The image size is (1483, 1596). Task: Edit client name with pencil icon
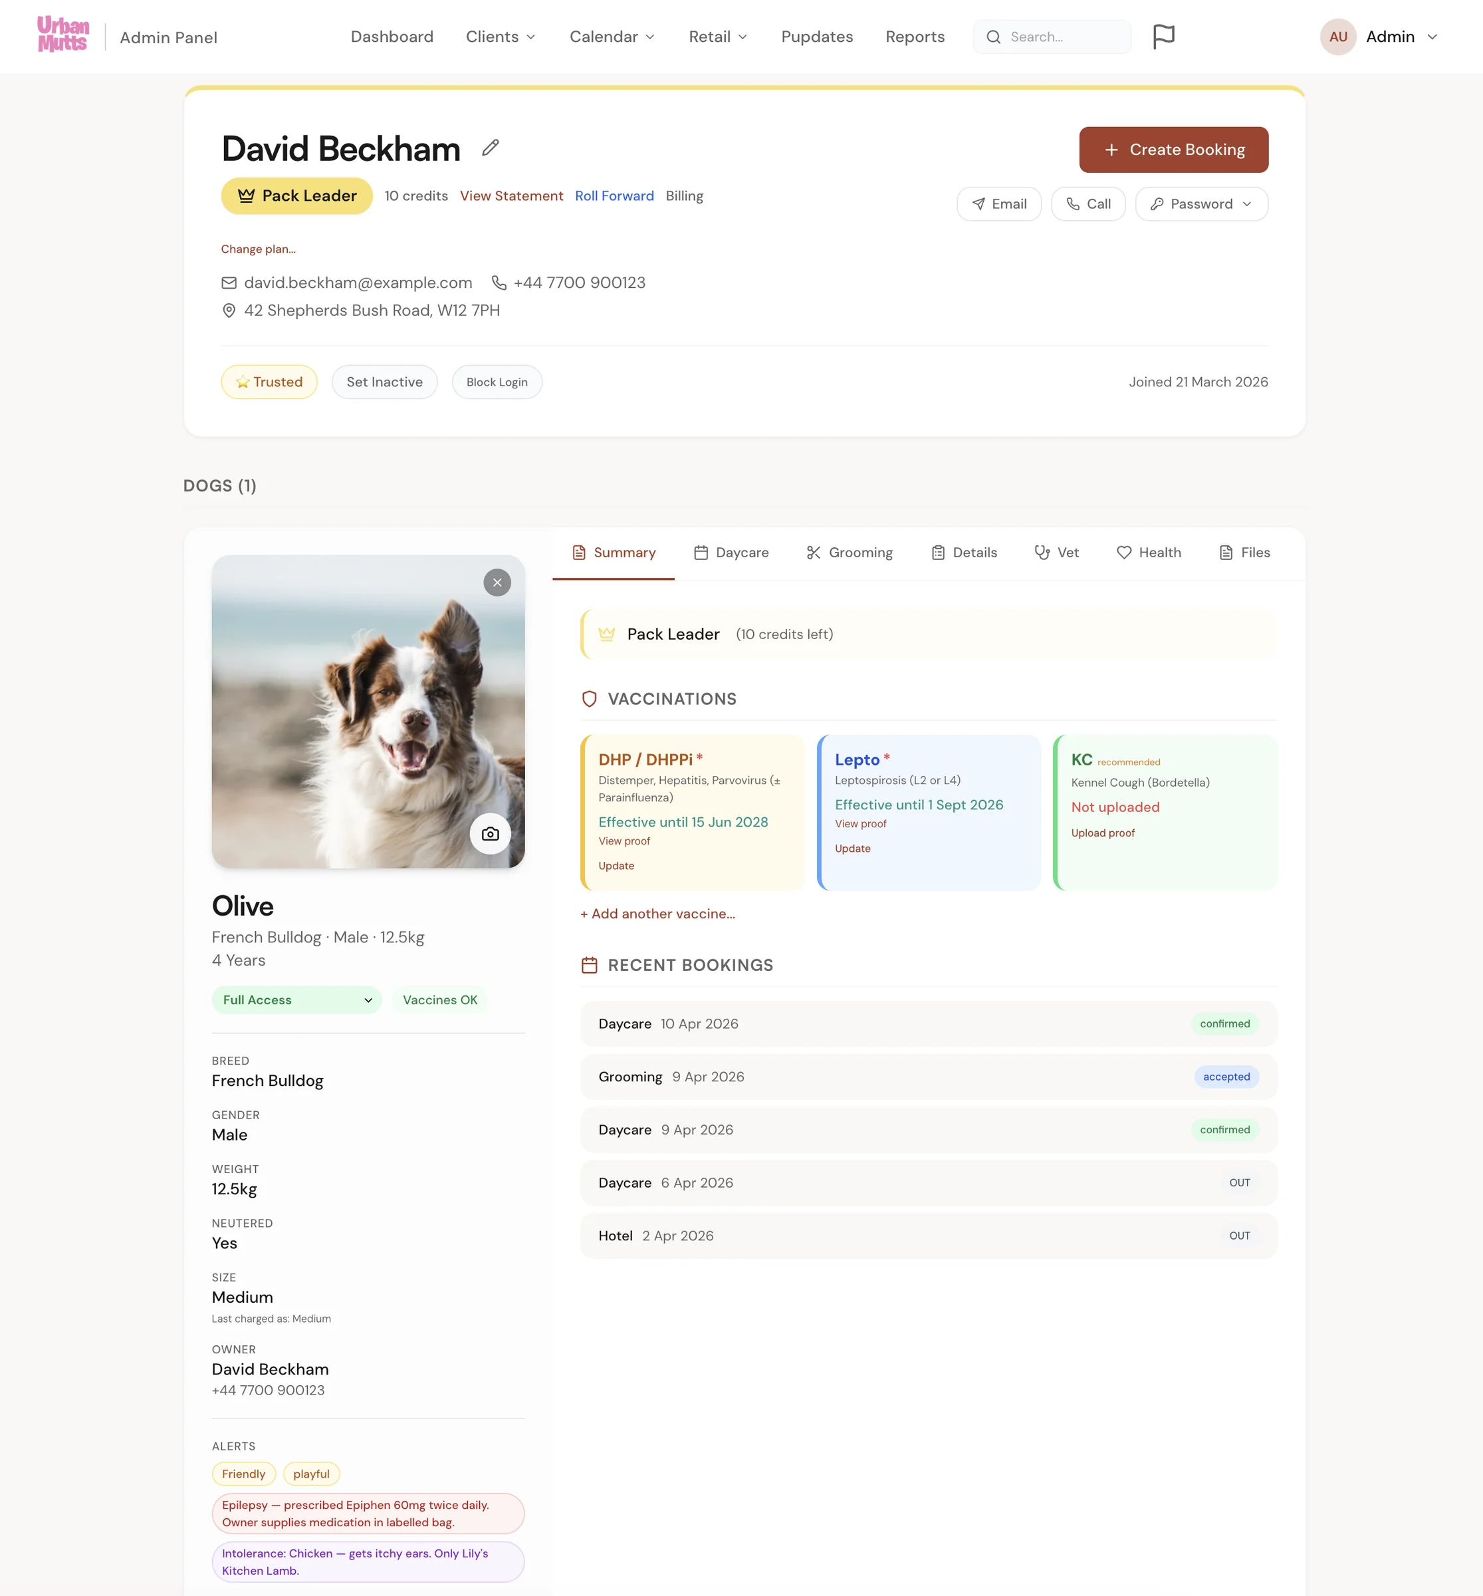[491, 148]
